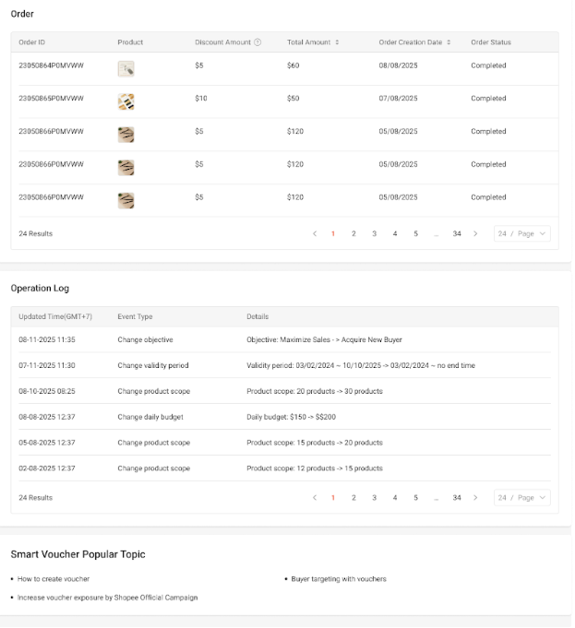Select page 4 in Order pagination
575x628 pixels.
[x=395, y=233]
